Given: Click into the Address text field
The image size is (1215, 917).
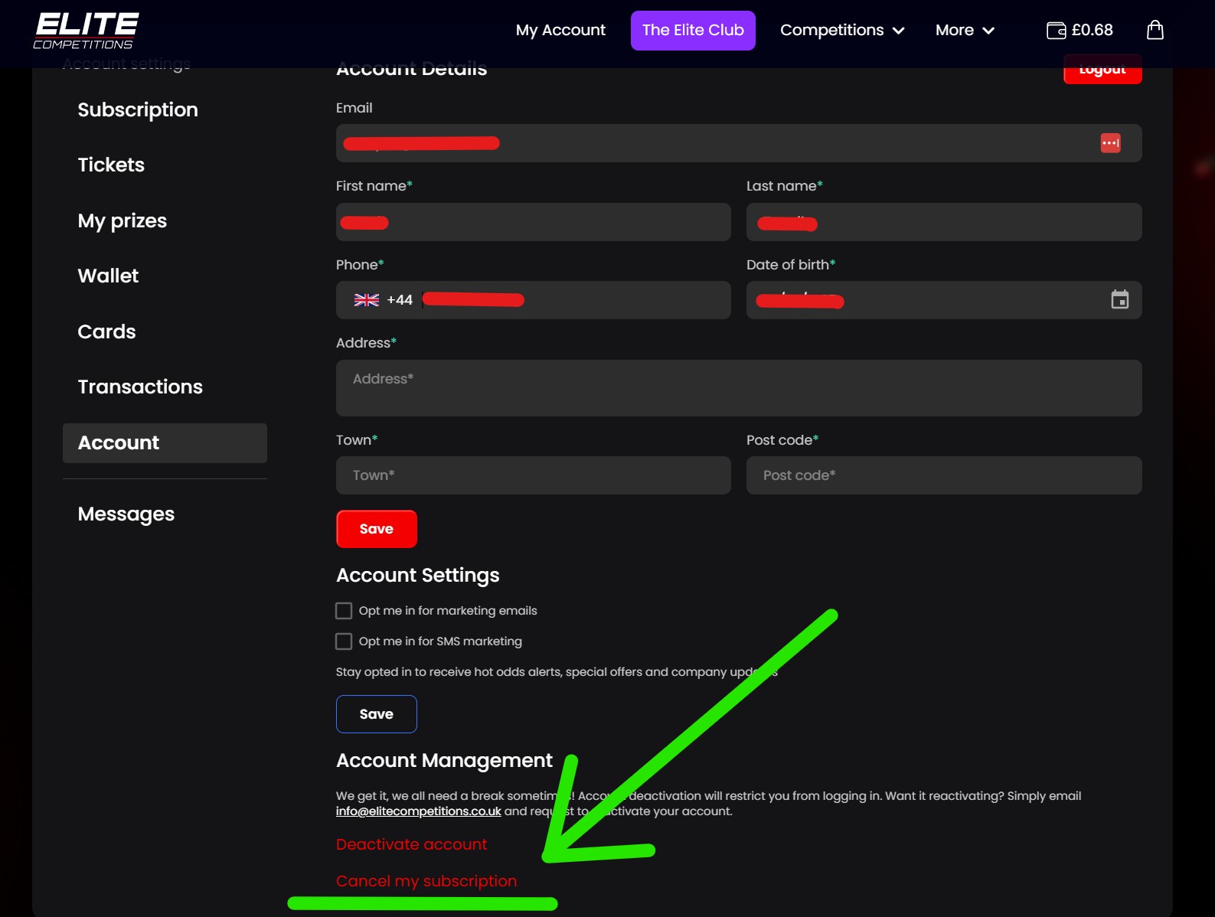Looking at the screenshot, I should tap(738, 388).
